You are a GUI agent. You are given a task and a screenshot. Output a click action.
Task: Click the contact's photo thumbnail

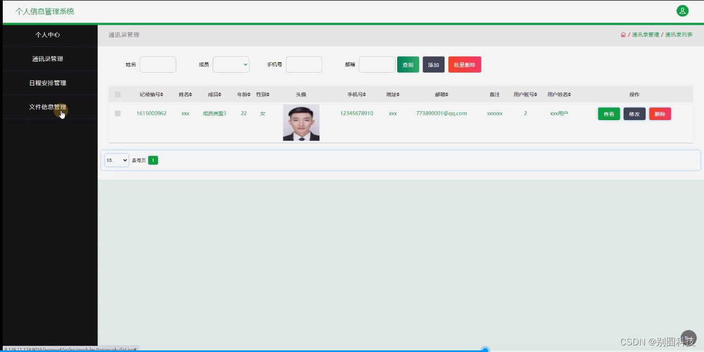pyautogui.click(x=301, y=122)
